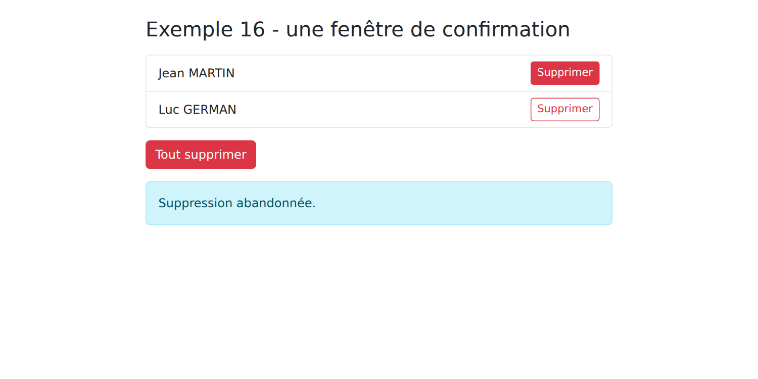Screen dimensions: 758x379
Task: Click the surname MARTIN in the list
Action: coord(211,73)
